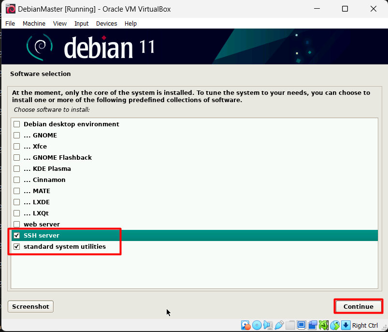The height and width of the screenshot is (332, 388).
Task: Check the Debian desktop environment checkbox
Action: point(16,124)
